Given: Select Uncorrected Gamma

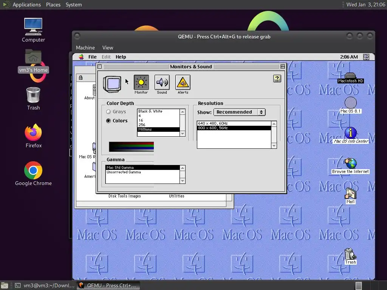Looking at the screenshot, I should point(142,172).
